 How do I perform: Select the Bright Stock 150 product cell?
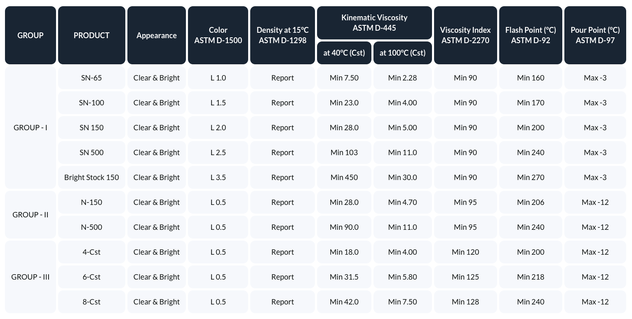coord(91,177)
